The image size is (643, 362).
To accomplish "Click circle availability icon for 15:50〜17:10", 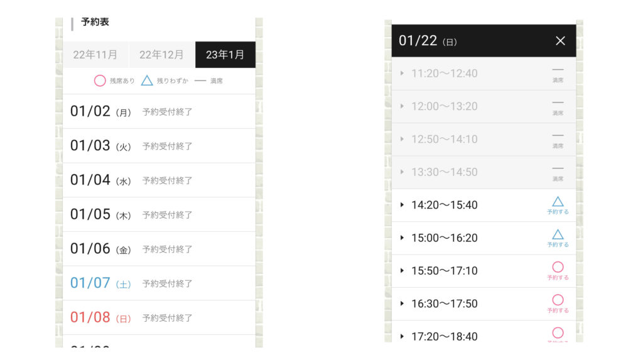I will tap(558, 267).
